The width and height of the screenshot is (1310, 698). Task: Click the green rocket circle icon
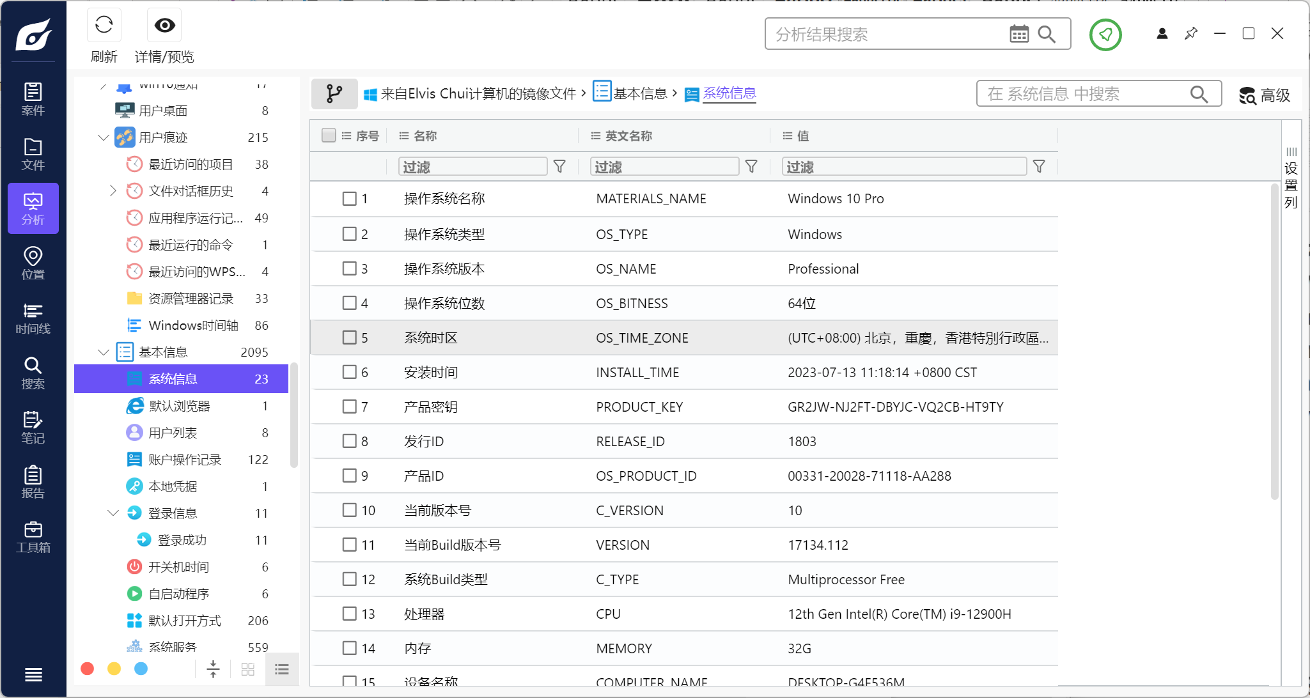1105,35
